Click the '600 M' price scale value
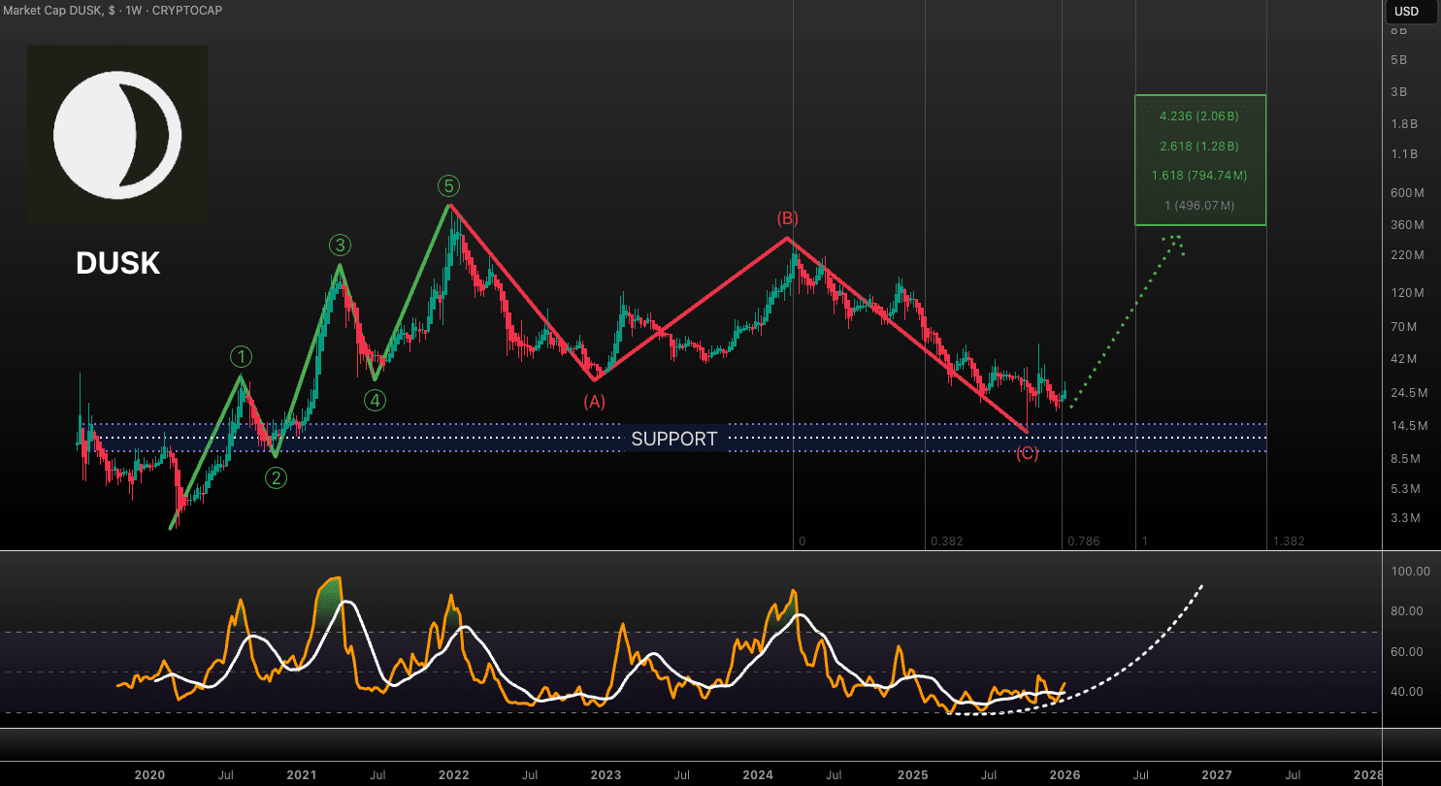 1405,193
